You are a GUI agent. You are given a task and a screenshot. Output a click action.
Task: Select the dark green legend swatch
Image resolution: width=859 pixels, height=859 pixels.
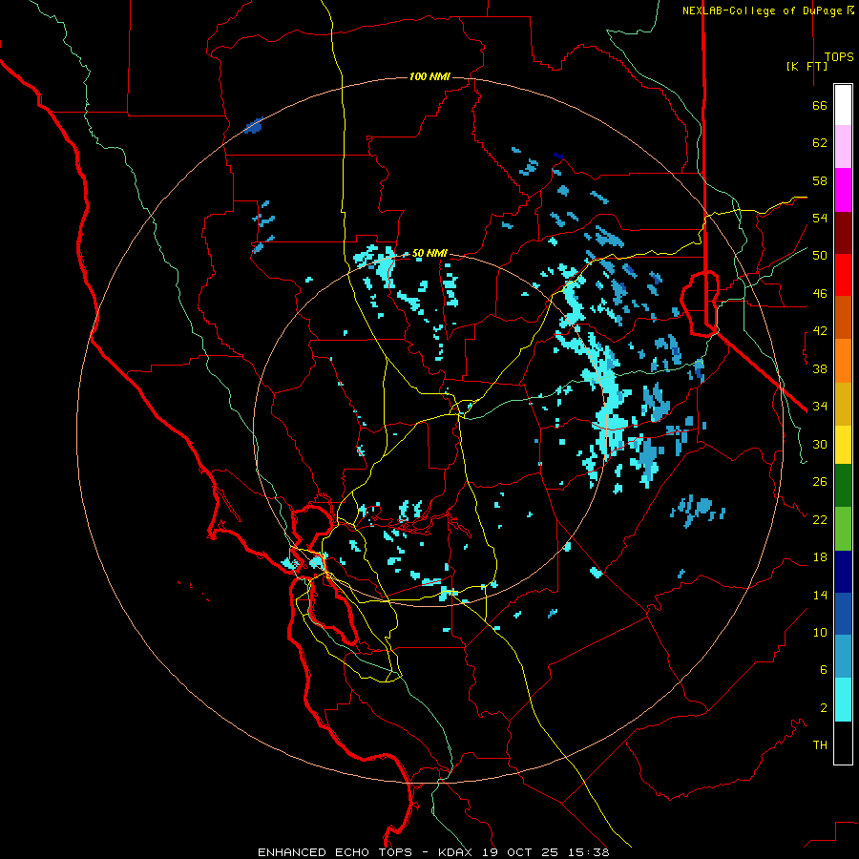click(843, 486)
